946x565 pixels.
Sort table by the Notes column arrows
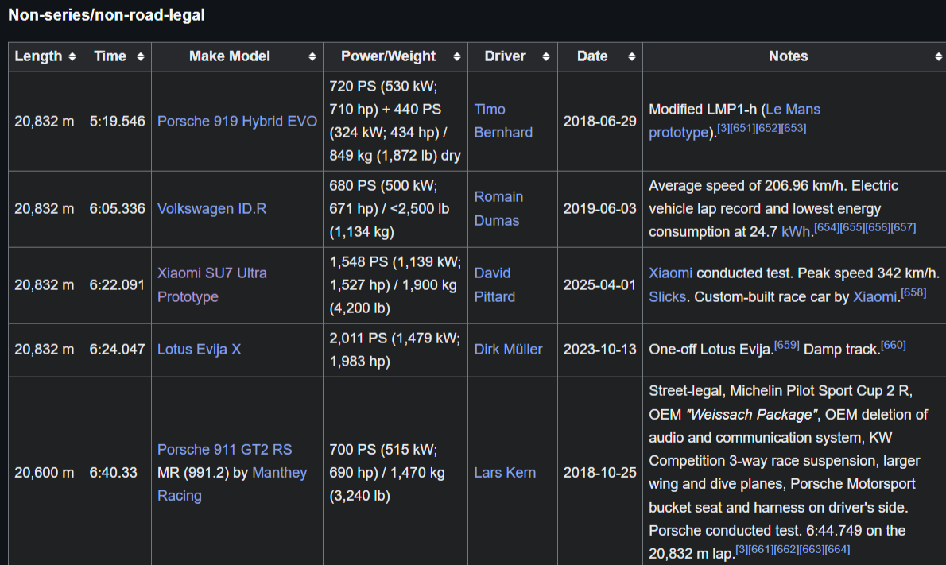pos(938,56)
